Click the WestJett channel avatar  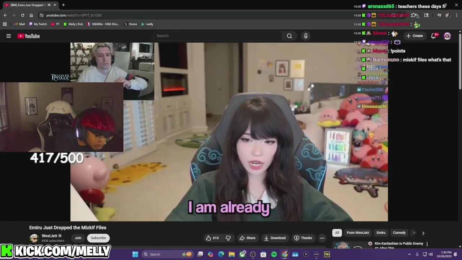pos(34,238)
